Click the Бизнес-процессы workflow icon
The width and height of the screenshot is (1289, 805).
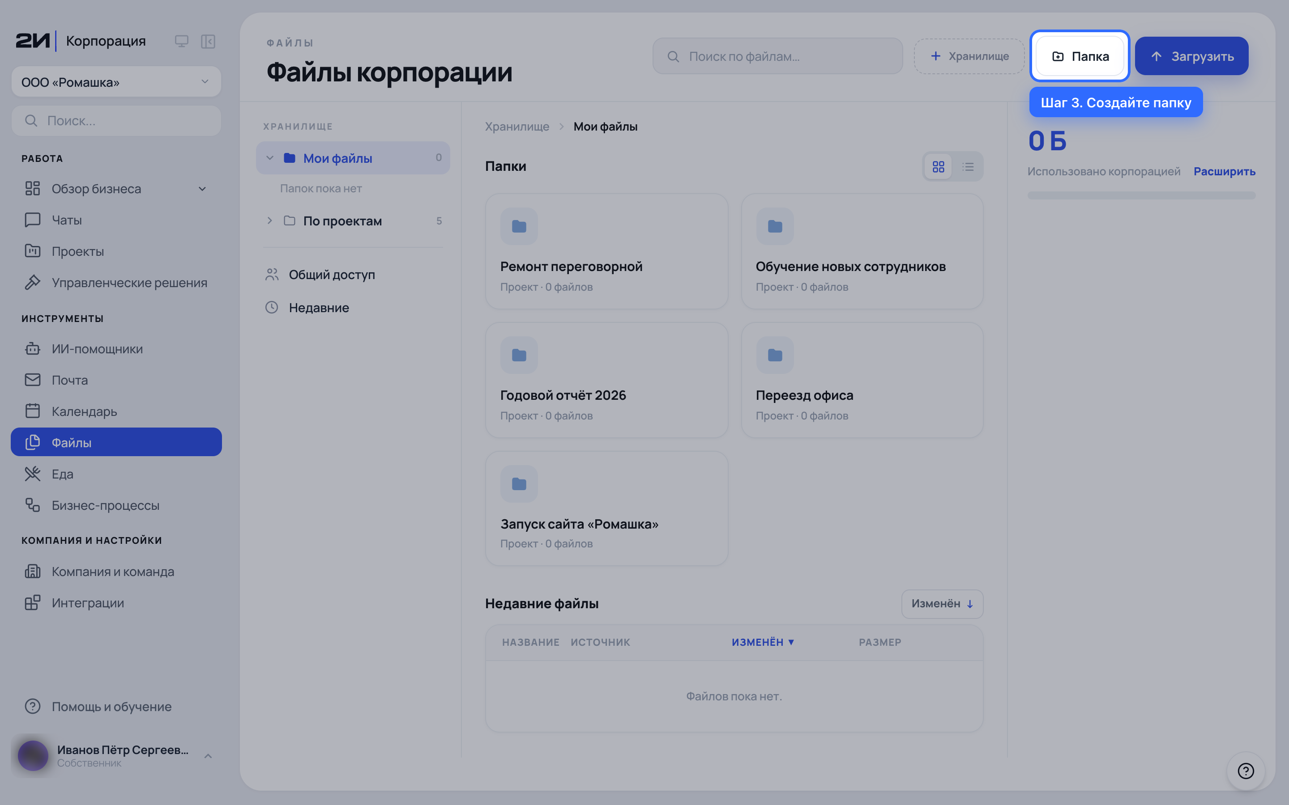[x=33, y=505]
